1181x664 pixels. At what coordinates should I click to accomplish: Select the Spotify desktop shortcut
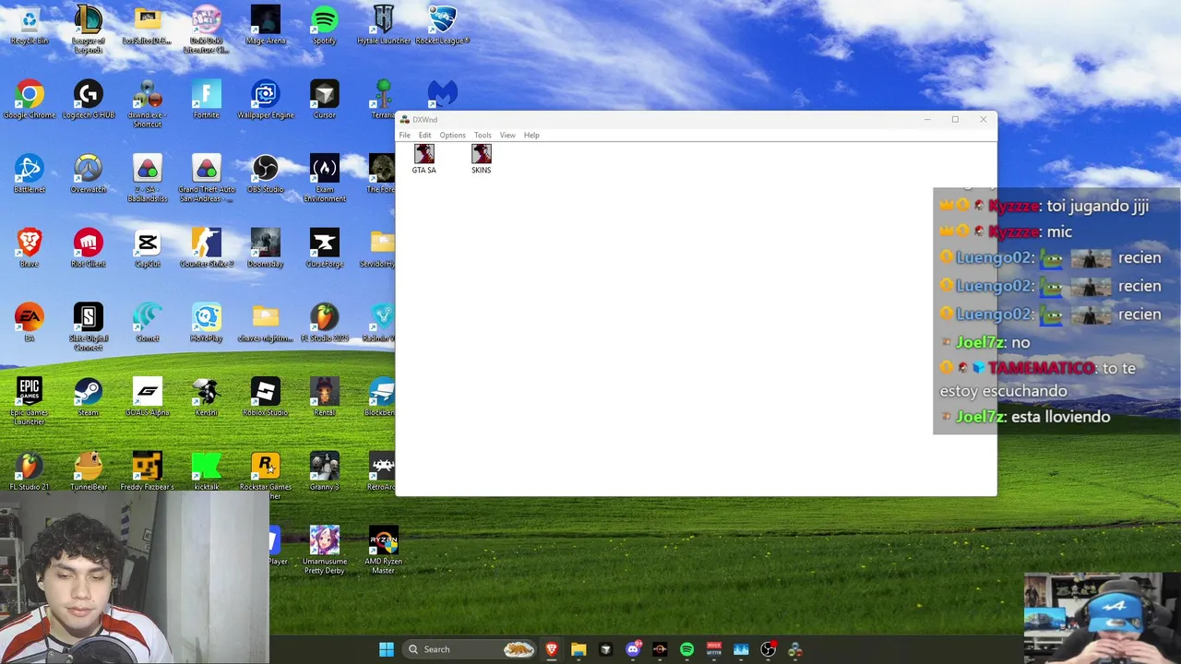tap(325, 26)
